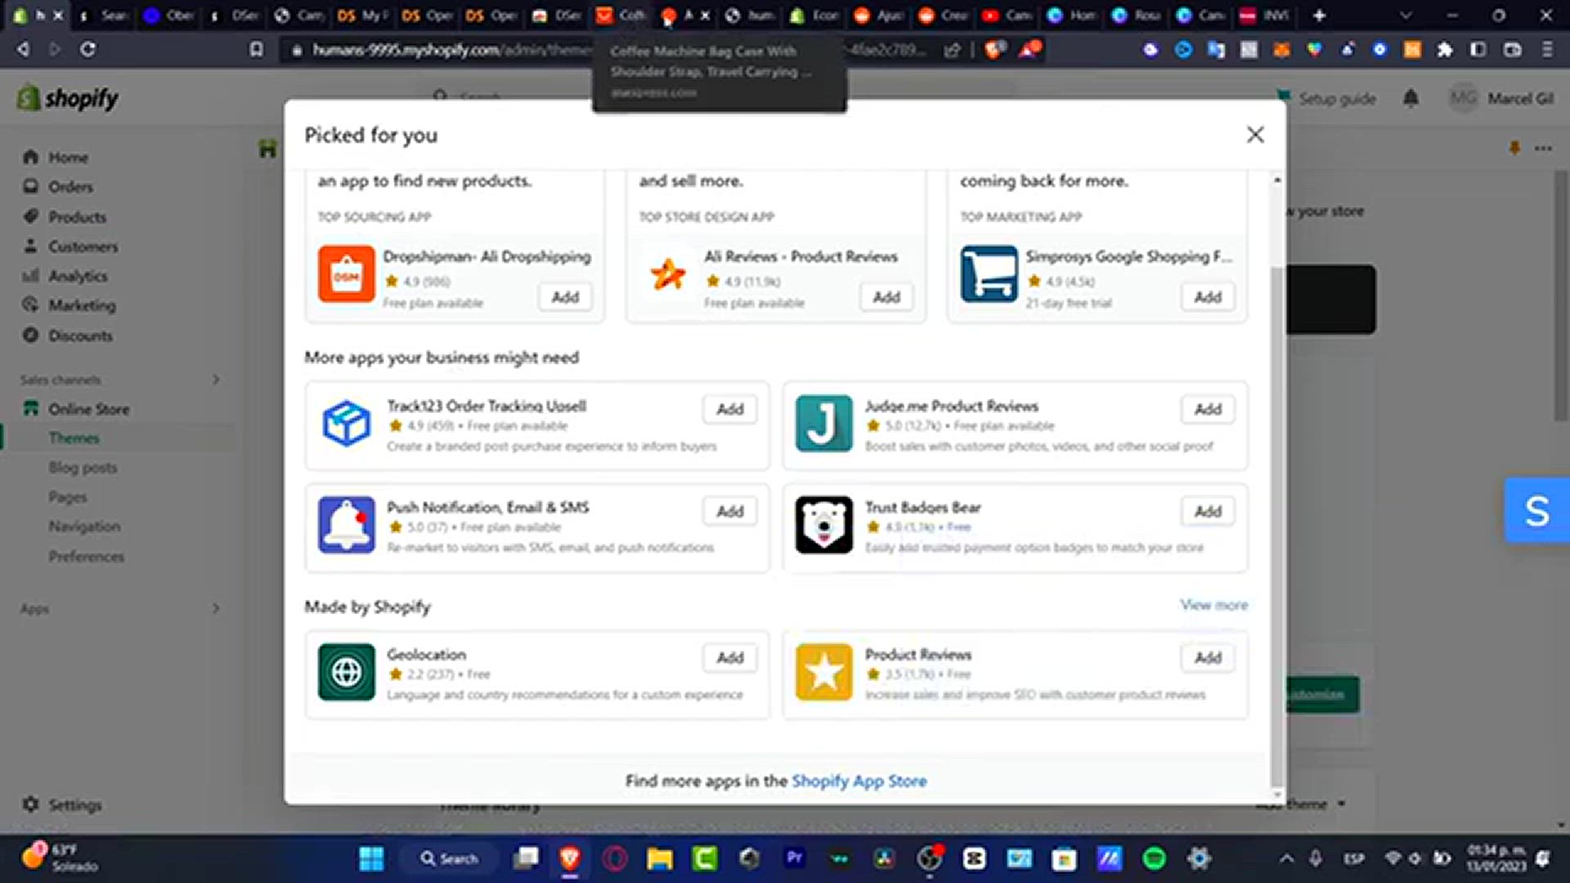Expand the Sales channels chevron
This screenshot has height=883, width=1570.
point(216,379)
